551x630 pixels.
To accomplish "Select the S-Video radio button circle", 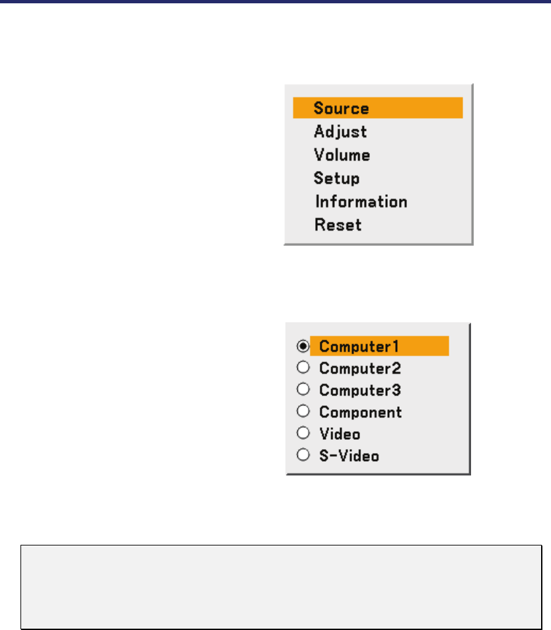I will click(303, 455).
